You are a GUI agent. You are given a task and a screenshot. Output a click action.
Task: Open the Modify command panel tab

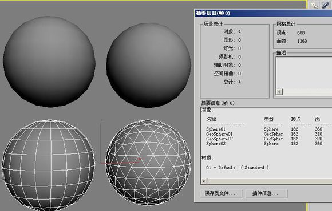point(326,5)
